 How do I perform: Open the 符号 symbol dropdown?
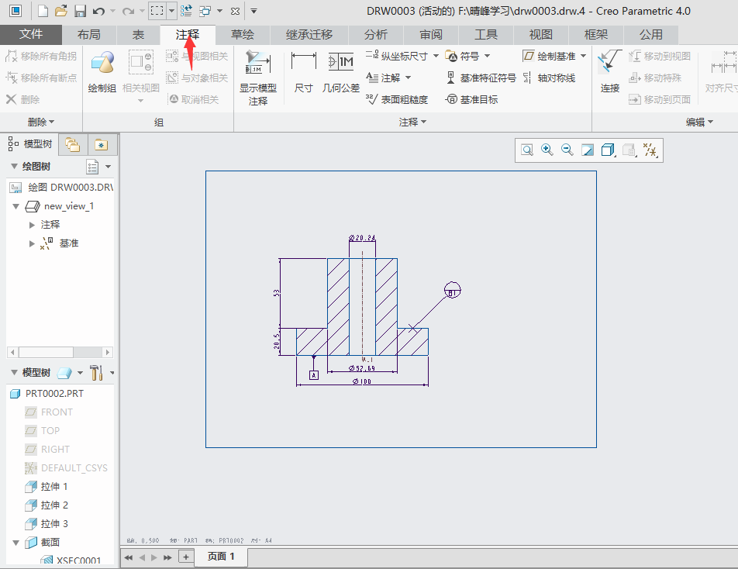[x=487, y=56]
